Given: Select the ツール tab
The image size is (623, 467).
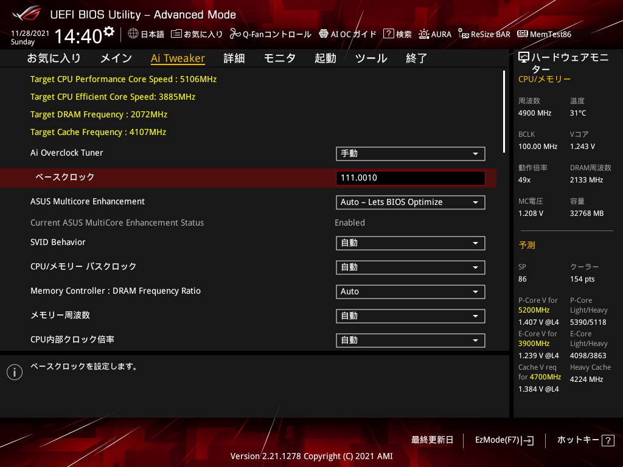Looking at the screenshot, I should (371, 58).
